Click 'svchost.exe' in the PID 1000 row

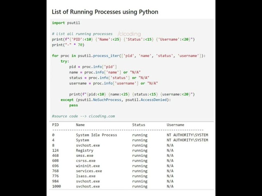[x=88, y=186]
